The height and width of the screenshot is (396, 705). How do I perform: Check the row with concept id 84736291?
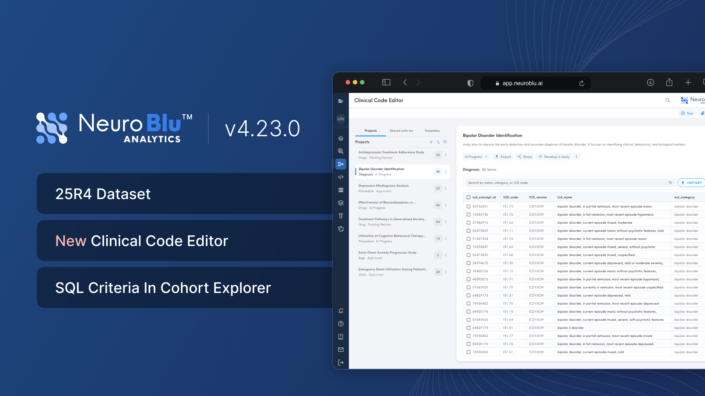(468, 206)
